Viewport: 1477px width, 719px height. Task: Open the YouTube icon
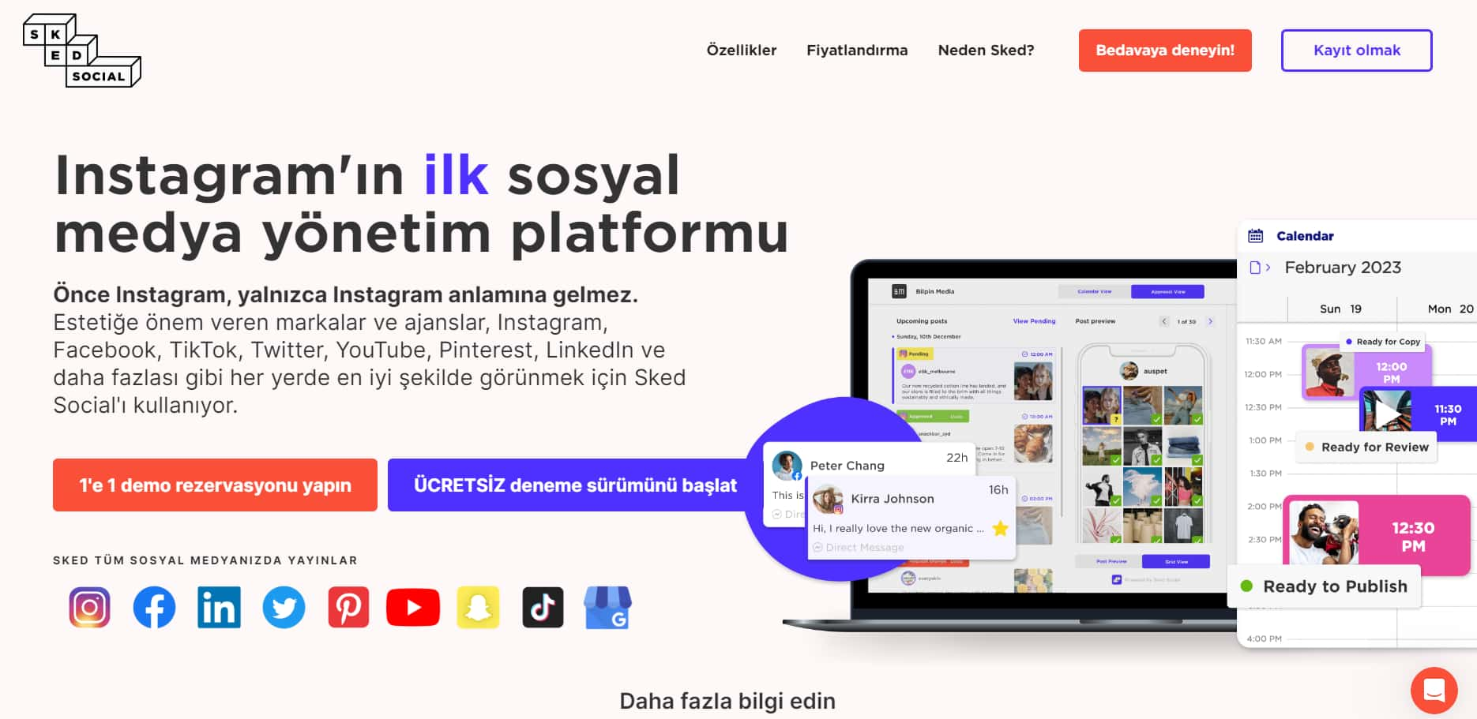(413, 608)
